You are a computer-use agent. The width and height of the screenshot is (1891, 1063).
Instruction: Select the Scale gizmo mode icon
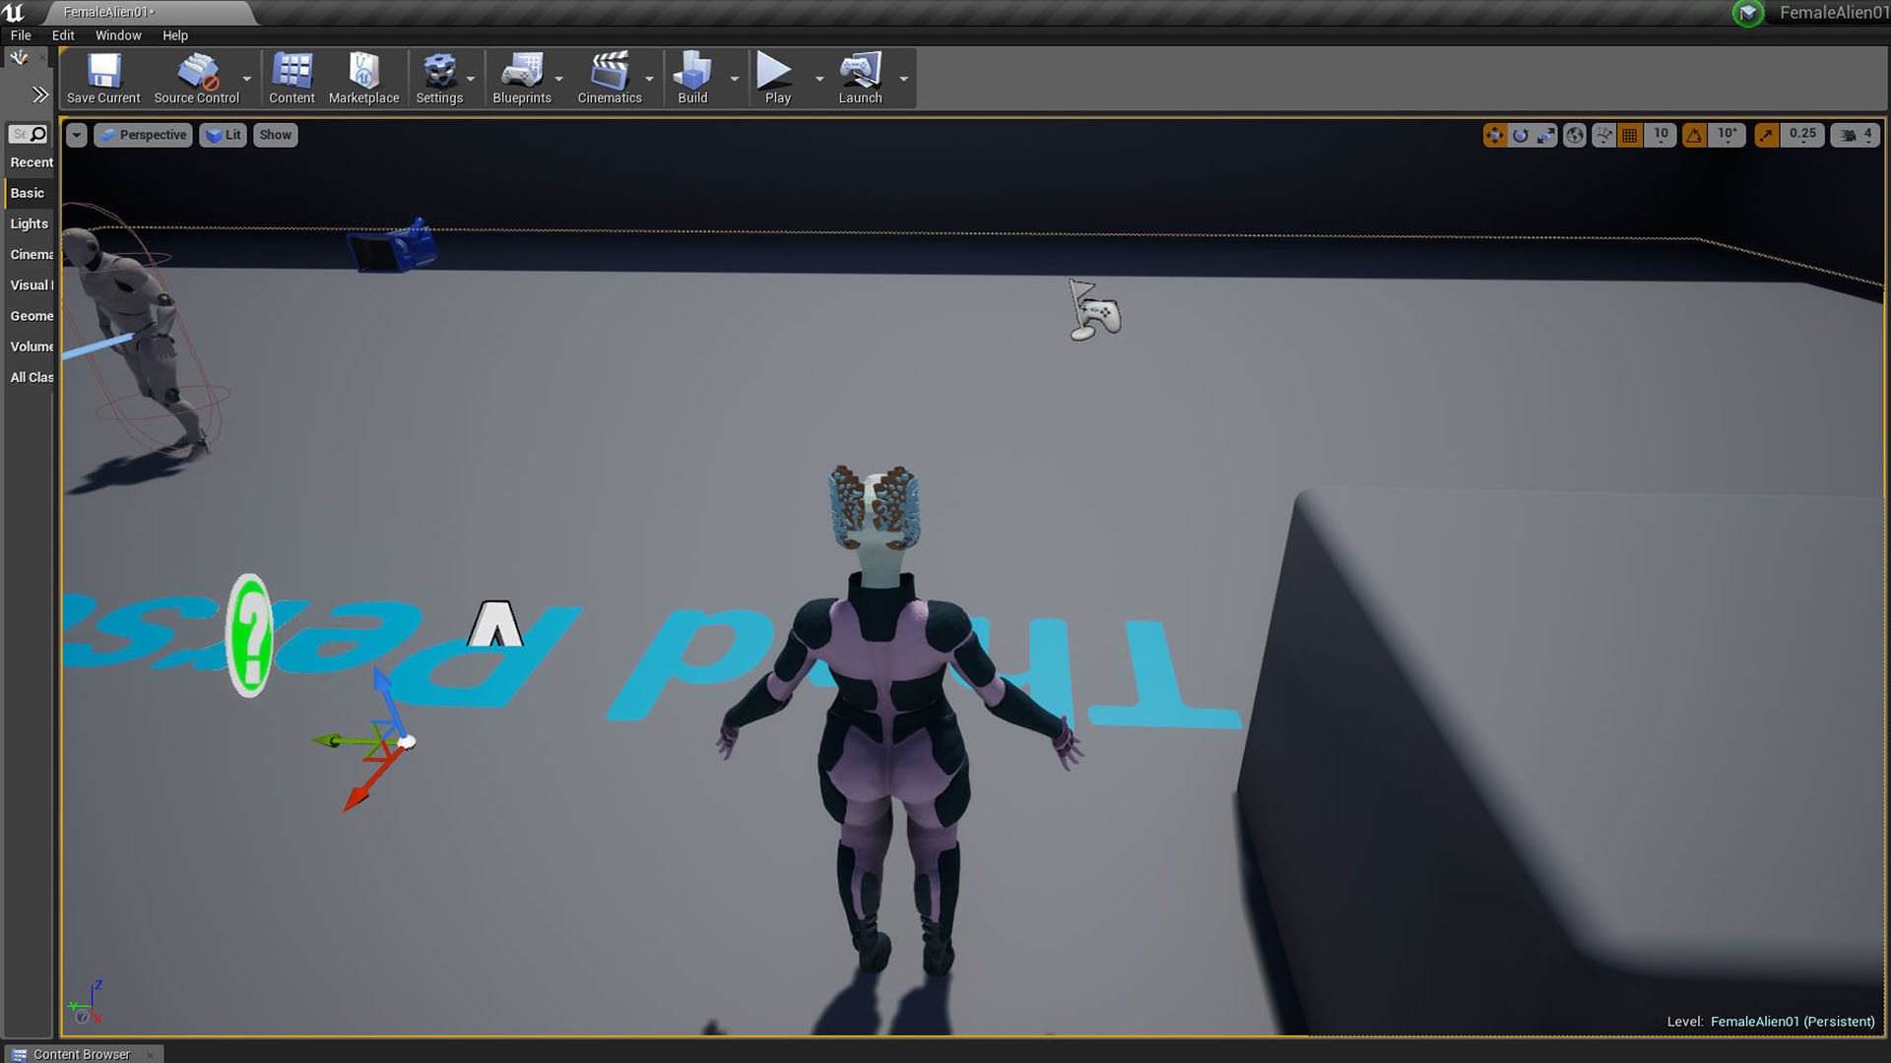[x=1546, y=135]
